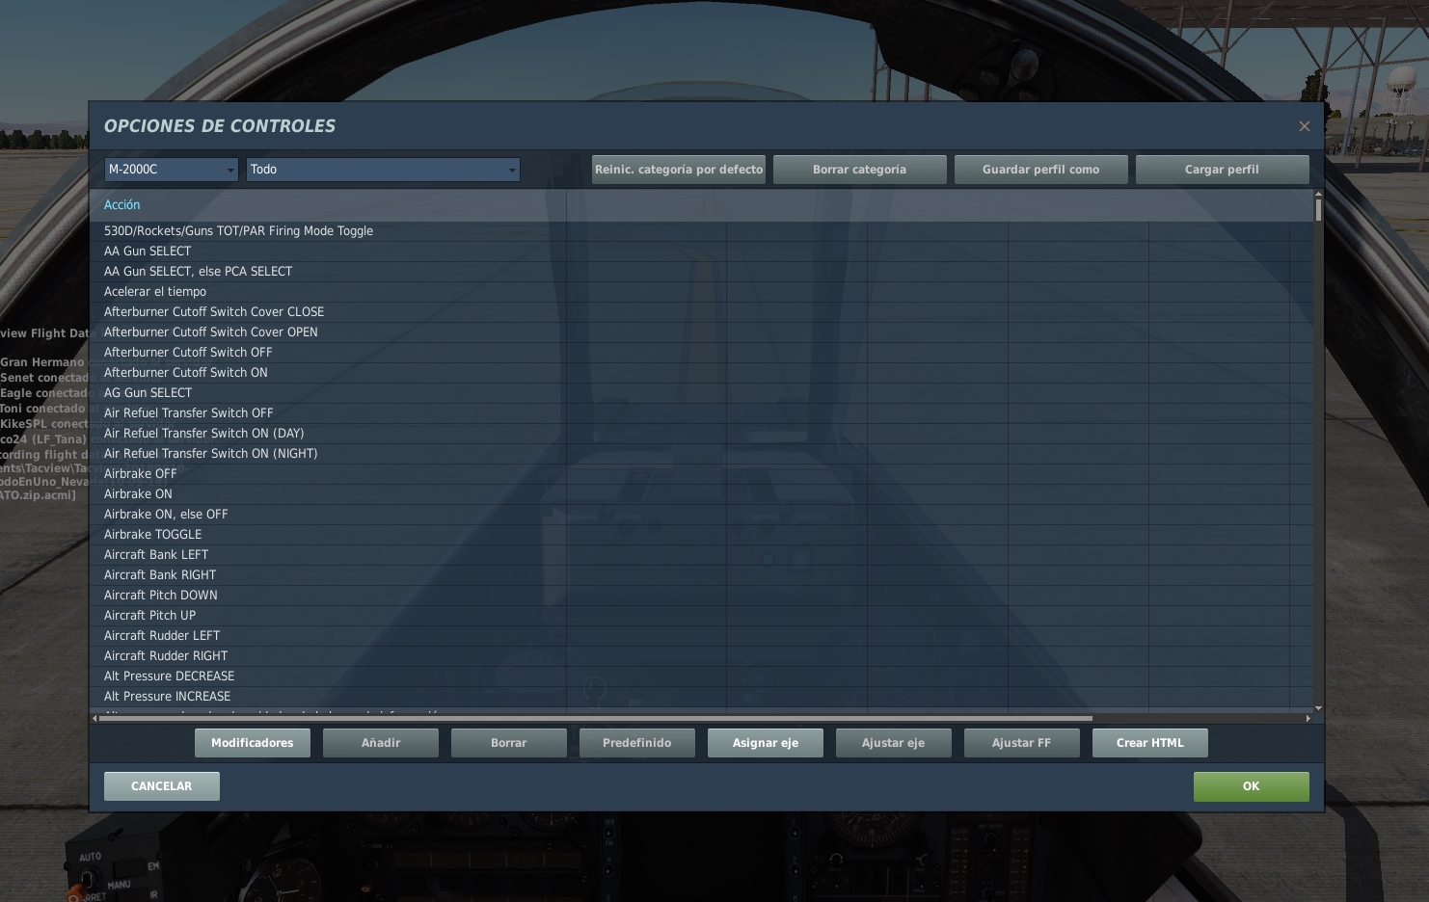This screenshot has width=1429, height=902.
Task: Select Afterburner Cutoff Switch ON row
Action: [x=702, y=373]
